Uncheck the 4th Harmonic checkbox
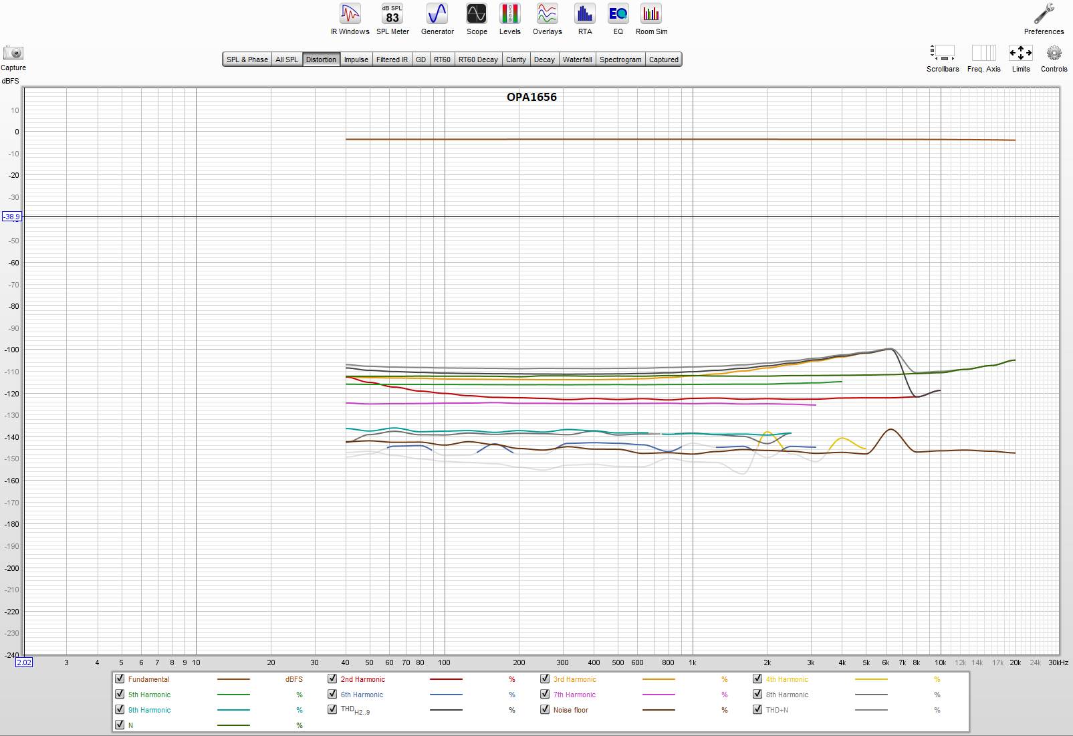Viewport: 1073px width, 736px height. [757, 679]
